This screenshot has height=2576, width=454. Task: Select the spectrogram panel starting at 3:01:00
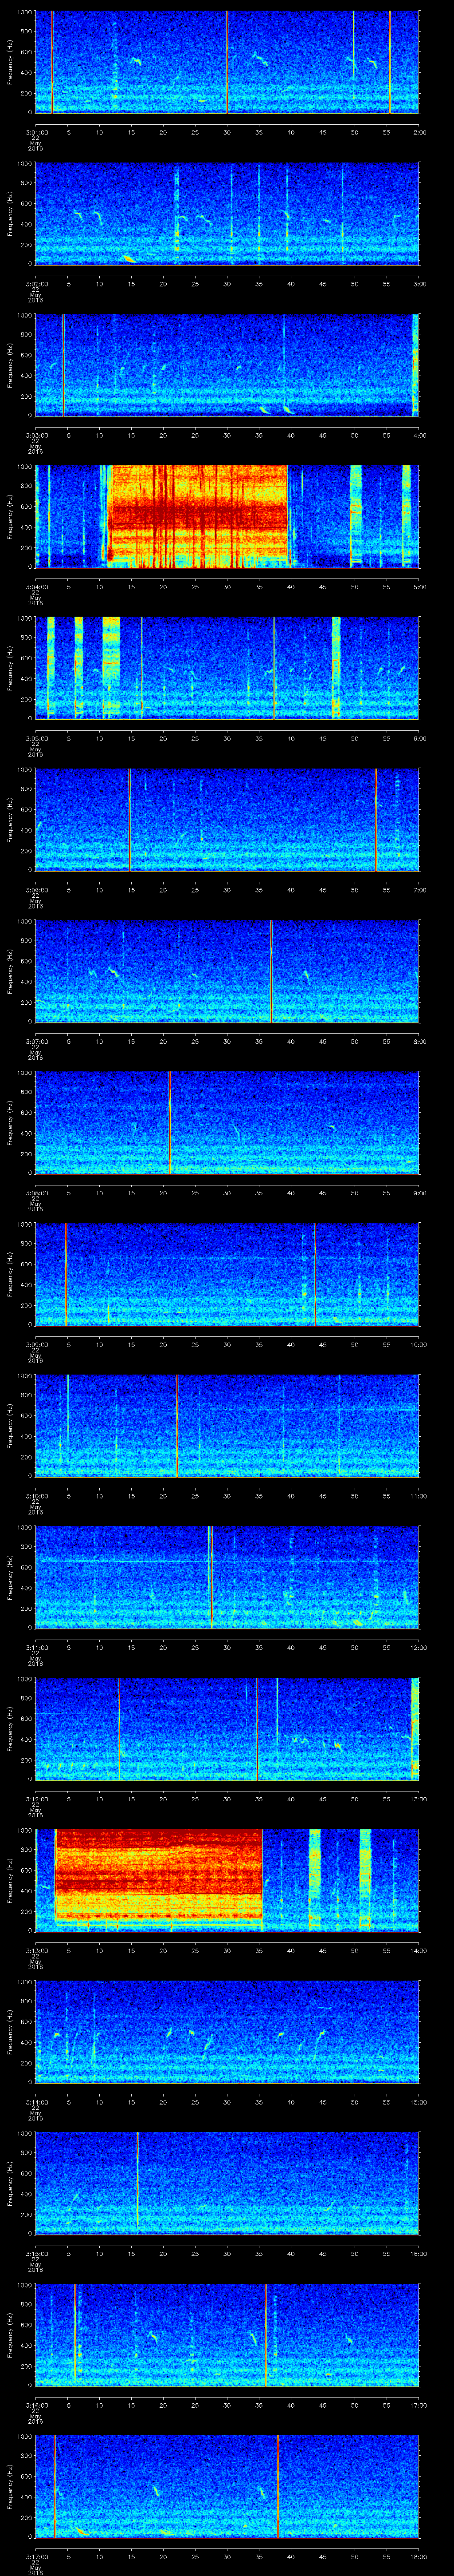tap(227, 62)
